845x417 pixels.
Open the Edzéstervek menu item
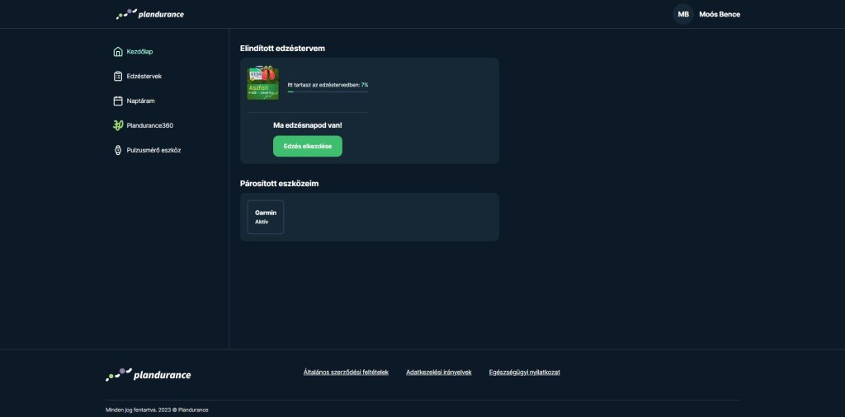click(x=144, y=77)
